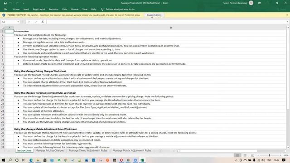290x163 pixels.
Task: Open the Windows Start menu
Action: pos(3,160)
